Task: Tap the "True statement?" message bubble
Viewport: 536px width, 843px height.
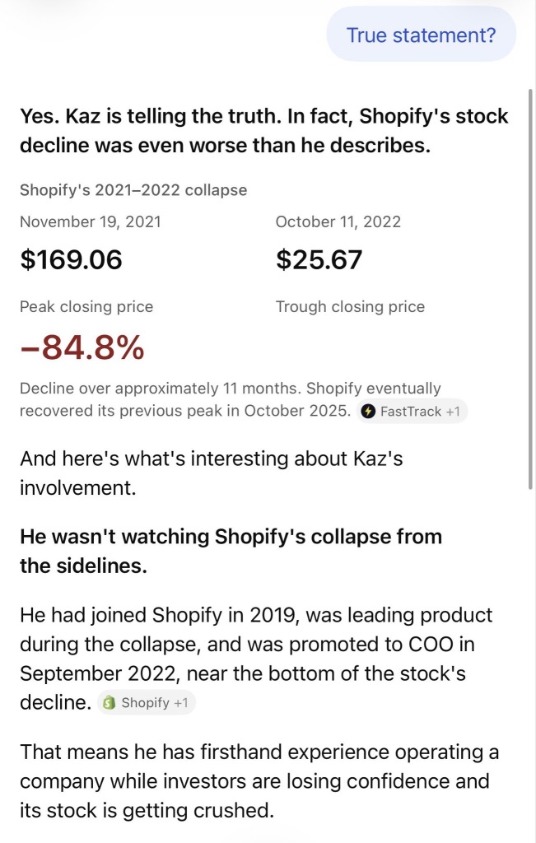Action: [421, 35]
